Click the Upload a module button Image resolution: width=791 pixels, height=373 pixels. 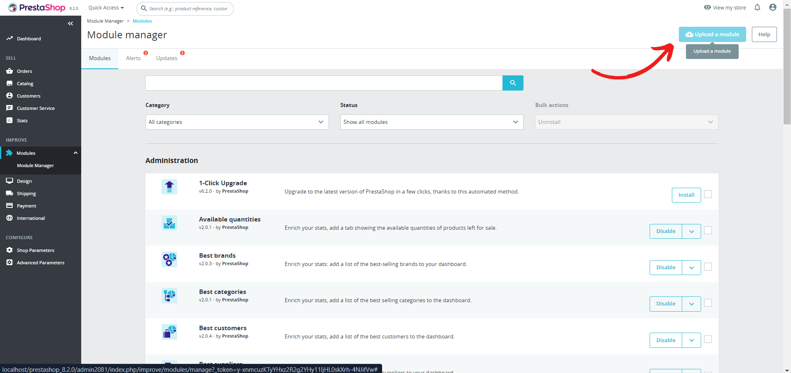[x=712, y=34]
